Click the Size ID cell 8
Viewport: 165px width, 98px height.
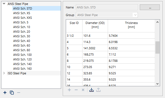[x=74, y=61]
